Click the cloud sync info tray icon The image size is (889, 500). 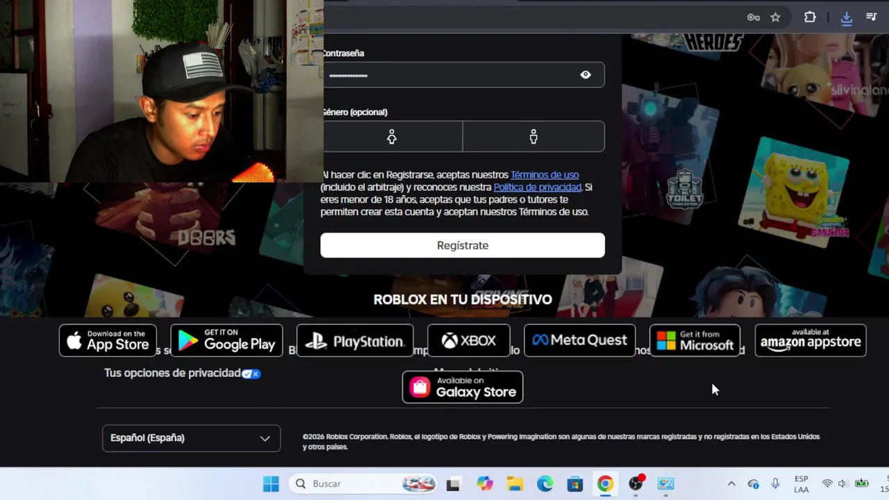pyautogui.click(x=754, y=484)
